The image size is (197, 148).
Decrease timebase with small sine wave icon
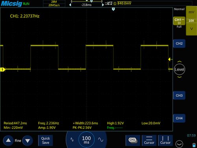72,140
